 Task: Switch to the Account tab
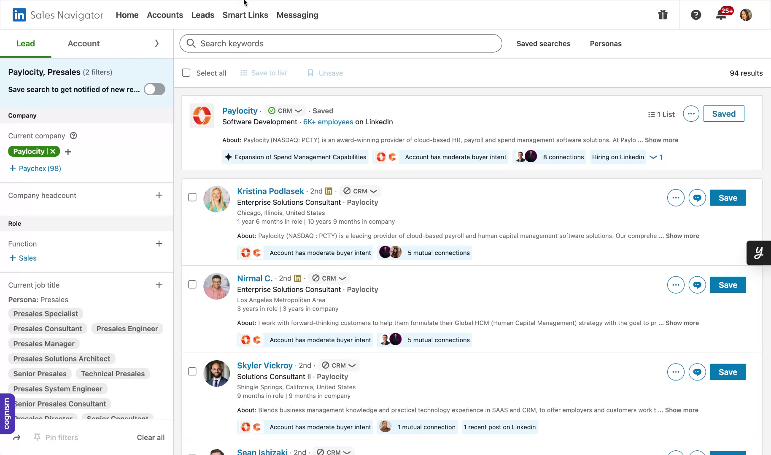point(84,44)
